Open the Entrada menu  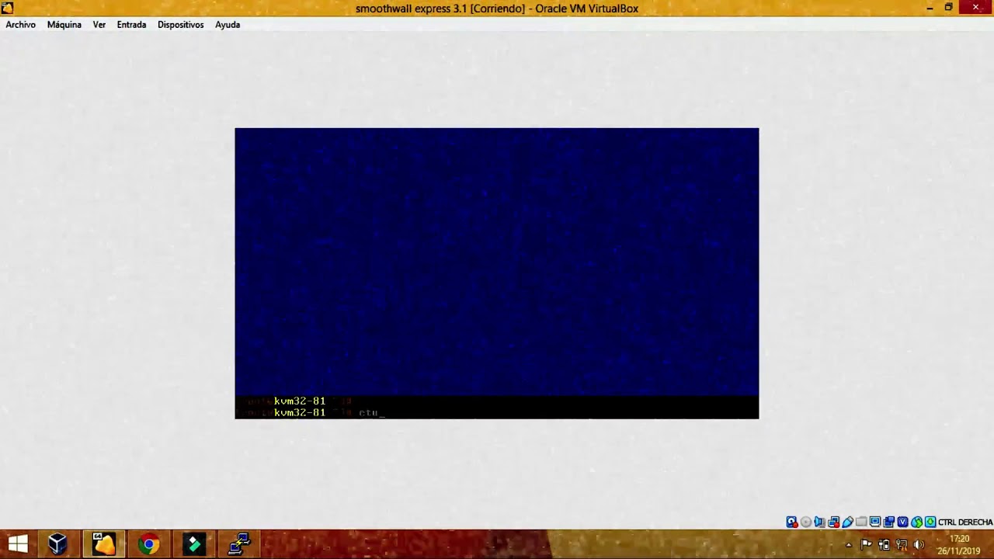point(131,25)
